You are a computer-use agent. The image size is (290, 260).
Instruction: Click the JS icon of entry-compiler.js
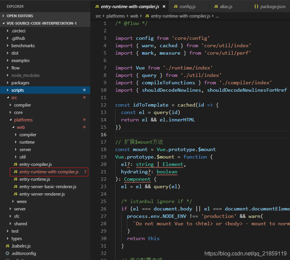[x=15, y=164]
